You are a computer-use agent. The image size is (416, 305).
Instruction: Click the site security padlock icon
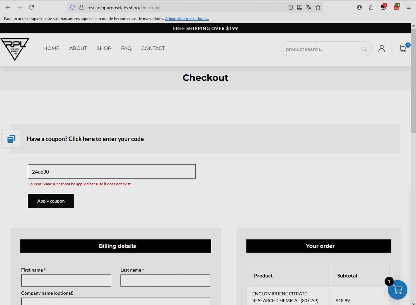[82, 7]
